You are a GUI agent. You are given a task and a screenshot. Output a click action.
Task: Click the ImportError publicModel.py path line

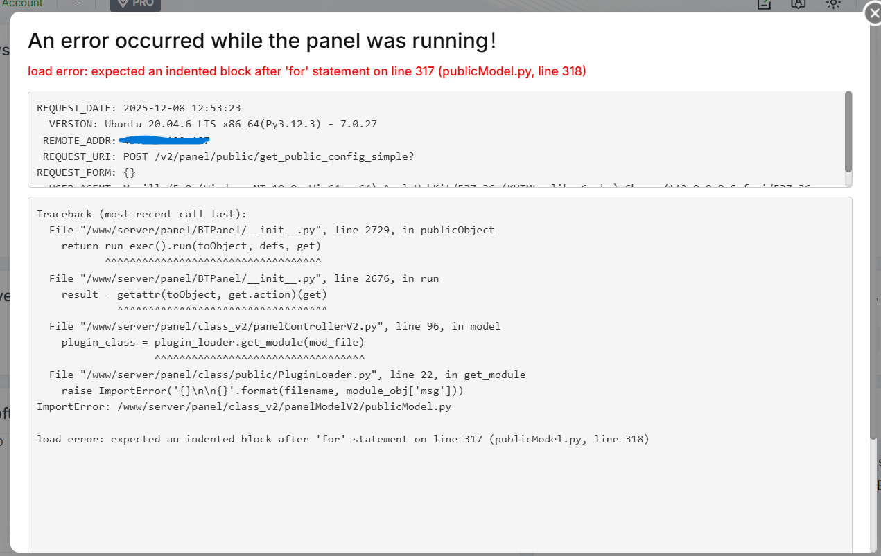[244, 406]
